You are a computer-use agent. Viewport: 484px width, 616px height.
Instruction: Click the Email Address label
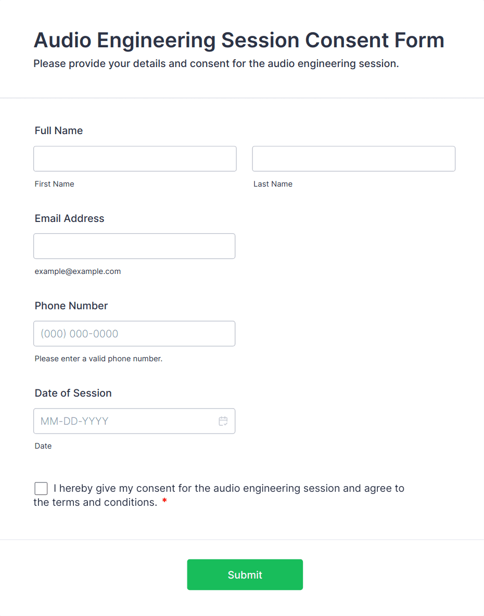click(x=69, y=218)
